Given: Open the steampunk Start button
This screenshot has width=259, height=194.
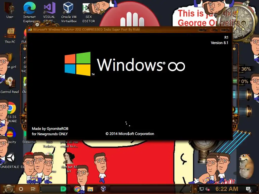Looking at the screenshot, I should coord(9,189).
